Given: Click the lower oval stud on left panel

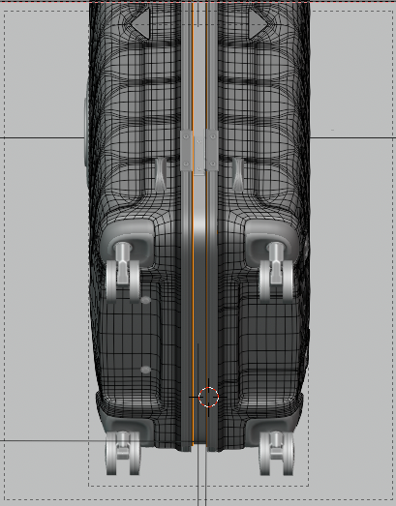Looking at the screenshot, I should [x=145, y=370].
